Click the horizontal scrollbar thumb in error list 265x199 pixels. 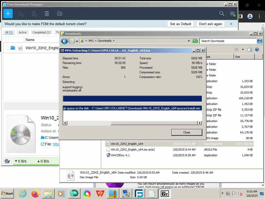point(154,123)
